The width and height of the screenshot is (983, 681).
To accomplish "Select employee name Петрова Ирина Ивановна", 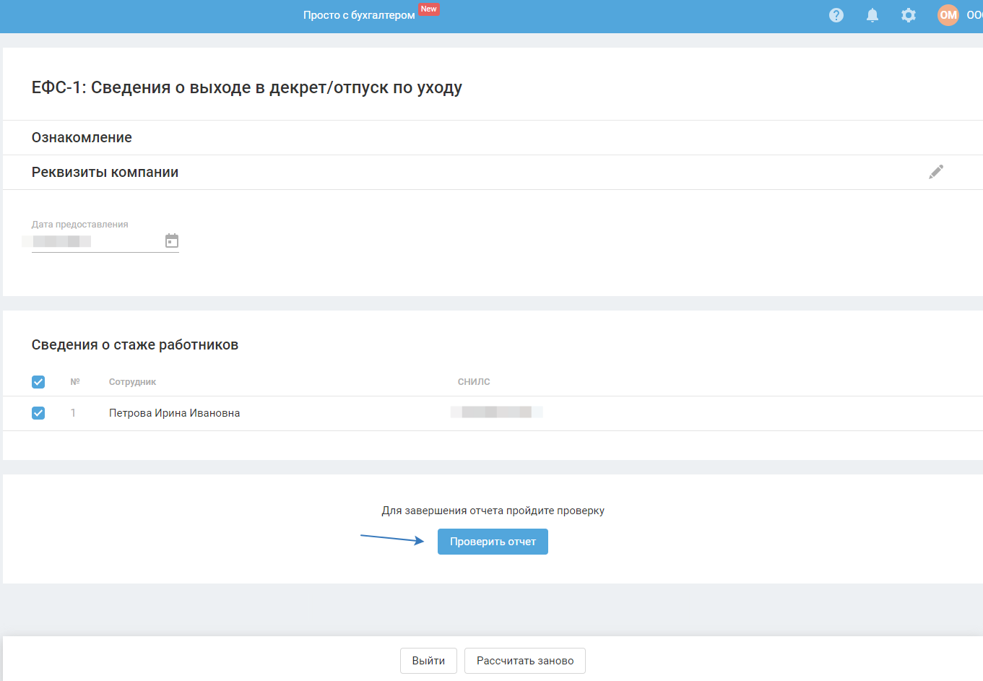I will (x=174, y=413).
